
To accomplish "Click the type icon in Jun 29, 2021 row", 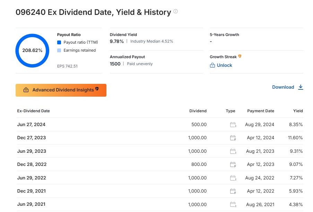I will coord(233,204).
